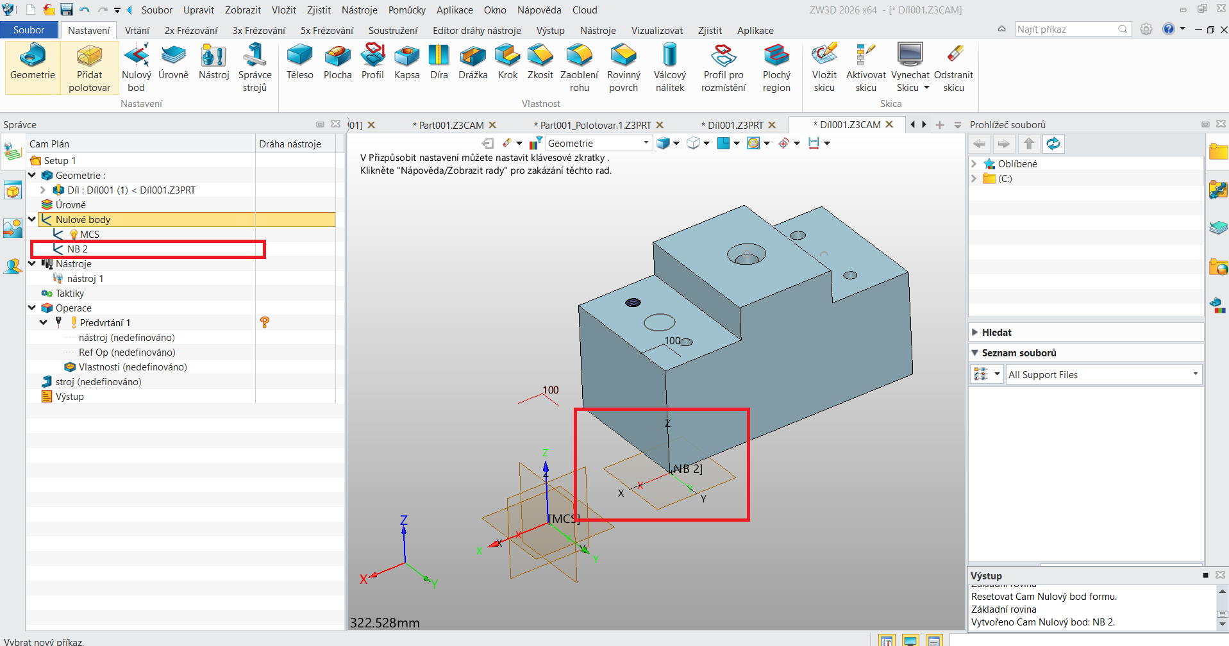Select the Plochý region tool
This screenshot has width=1229, height=646.
pos(776,67)
